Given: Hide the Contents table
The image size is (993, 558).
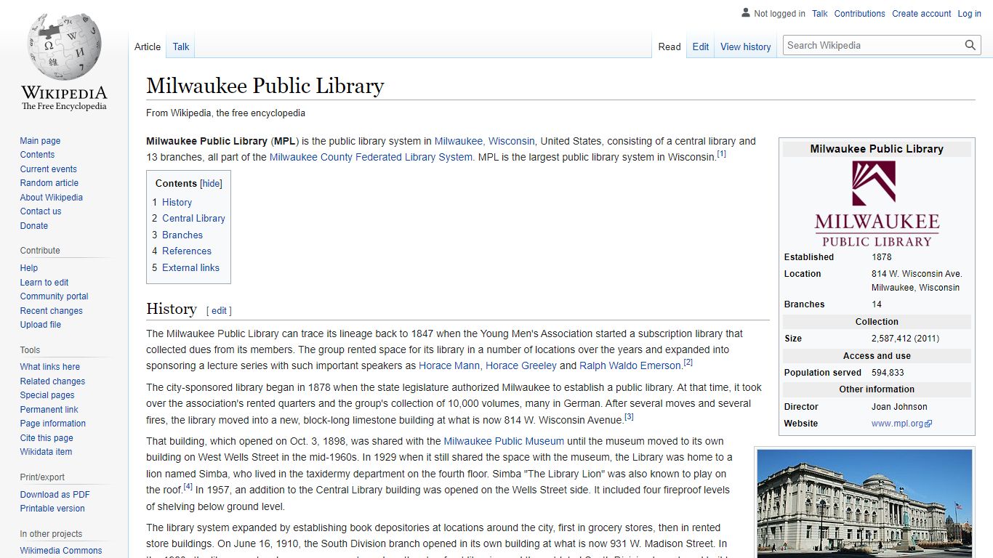Looking at the screenshot, I should 212,184.
